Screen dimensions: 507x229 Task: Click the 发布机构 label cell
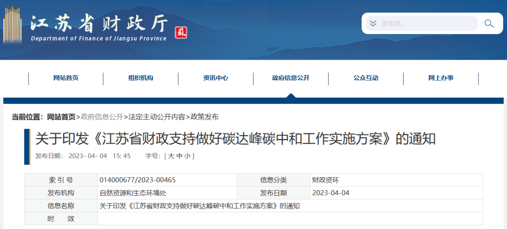click(61, 193)
